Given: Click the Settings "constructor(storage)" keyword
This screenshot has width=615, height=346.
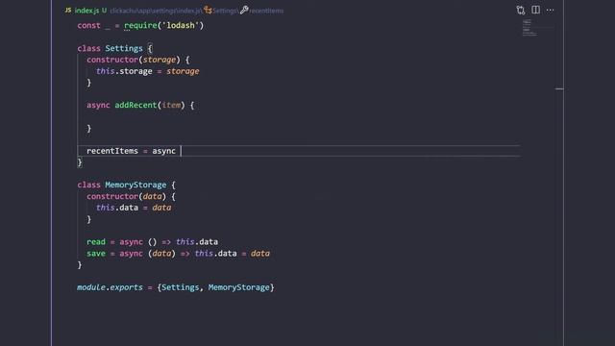Looking at the screenshot, I should pos(112,60).
